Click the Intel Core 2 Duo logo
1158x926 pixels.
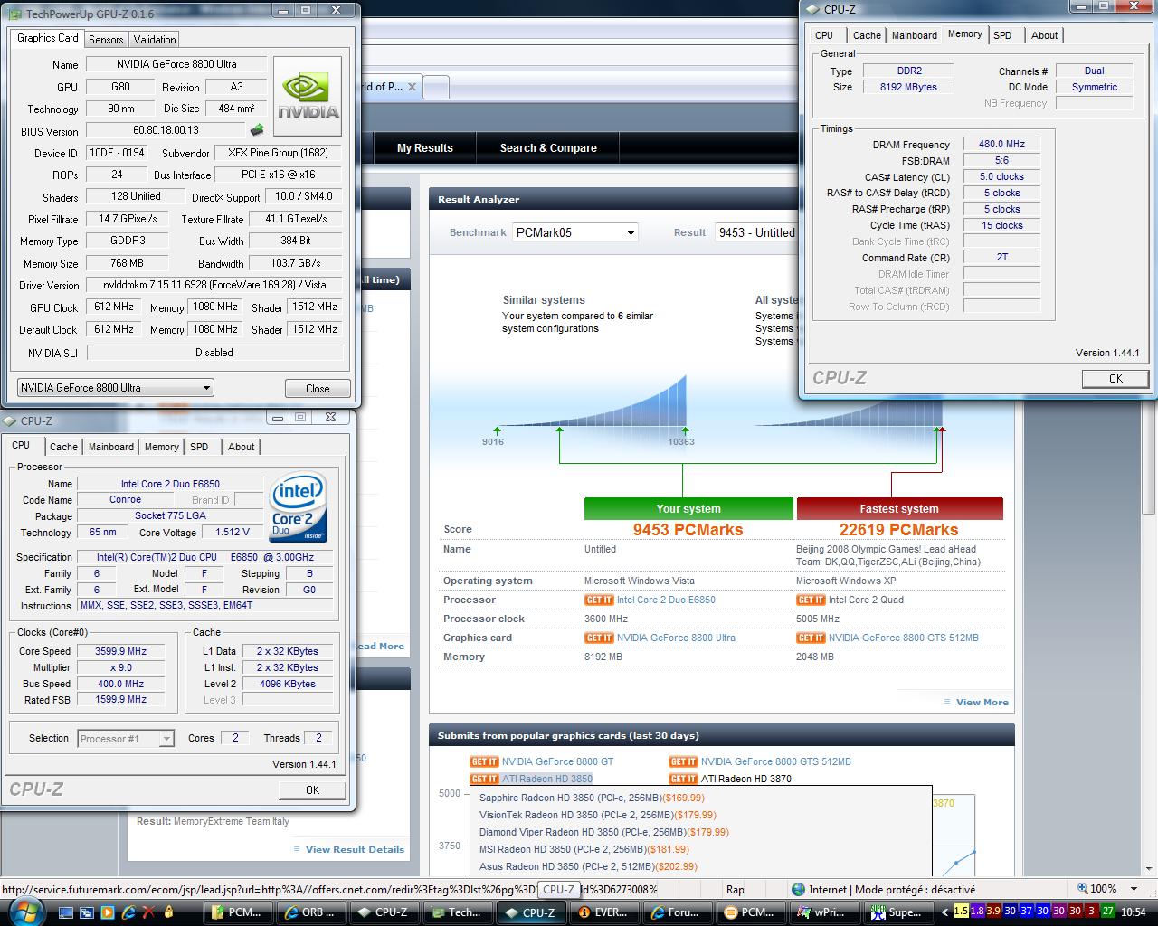pyautogui.click(x=299, y=509)
